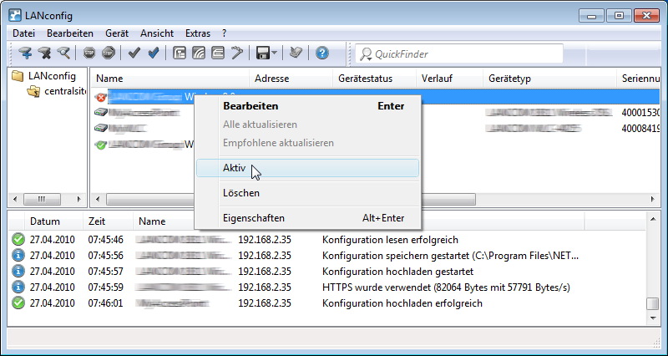Image resolution: width=668 pixels, height=356 pixels.
Task: Open the Datei menu
Action: (23, 33)
